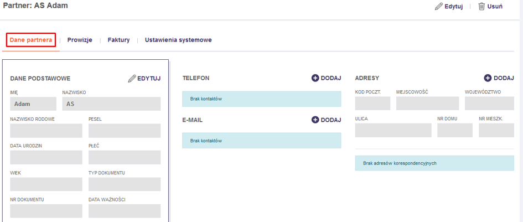Go to Ustawienia systemowe tab

[178, 40]
